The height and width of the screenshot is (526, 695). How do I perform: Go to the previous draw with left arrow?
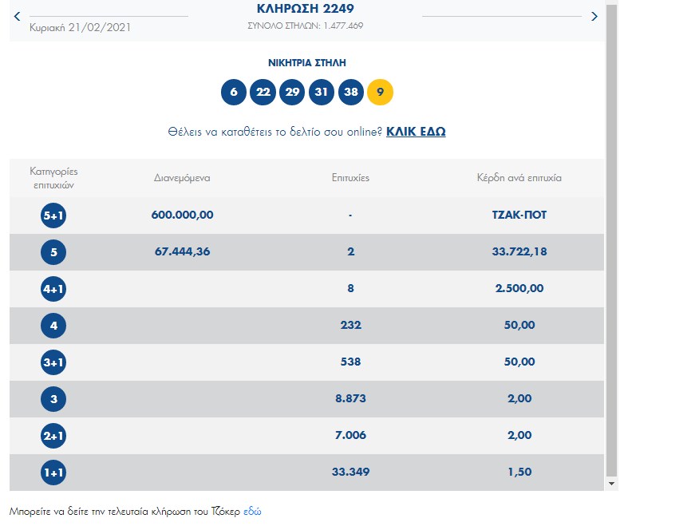[18, 16]
